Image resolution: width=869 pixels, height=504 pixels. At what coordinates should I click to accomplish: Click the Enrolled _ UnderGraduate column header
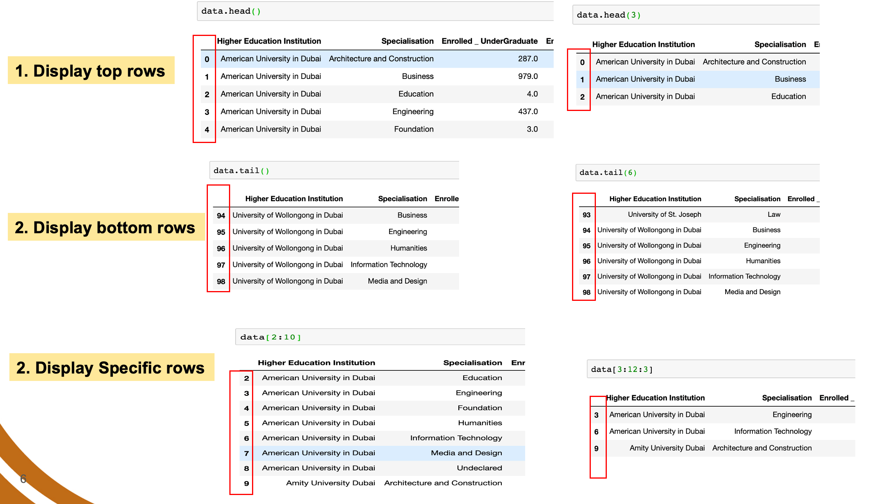pyautogui.click(x=489, y=41)
